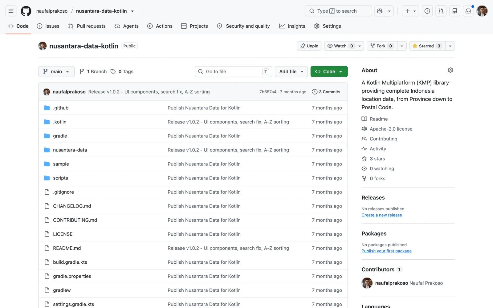
Task: Open notifications inbox
Action: tap(468, 11)
